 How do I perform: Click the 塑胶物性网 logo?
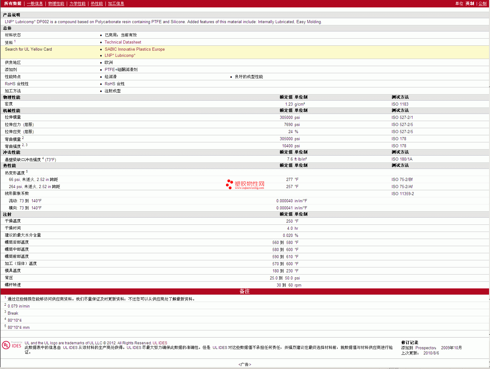(x=245, y=184)
